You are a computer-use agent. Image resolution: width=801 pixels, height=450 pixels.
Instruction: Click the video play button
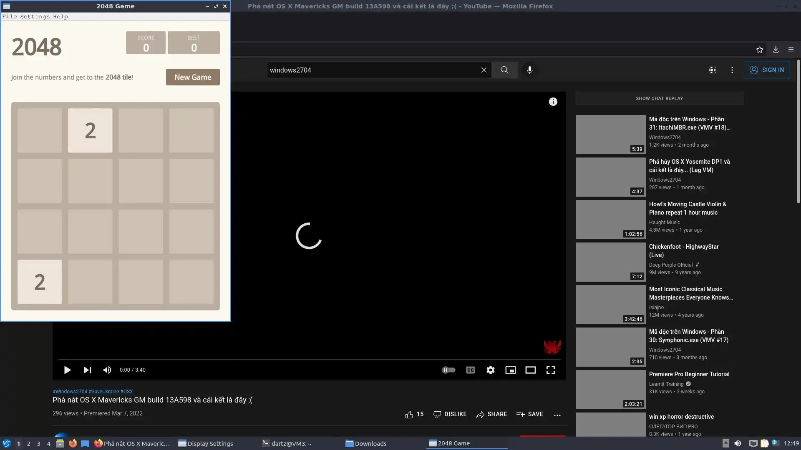(67, 370)
